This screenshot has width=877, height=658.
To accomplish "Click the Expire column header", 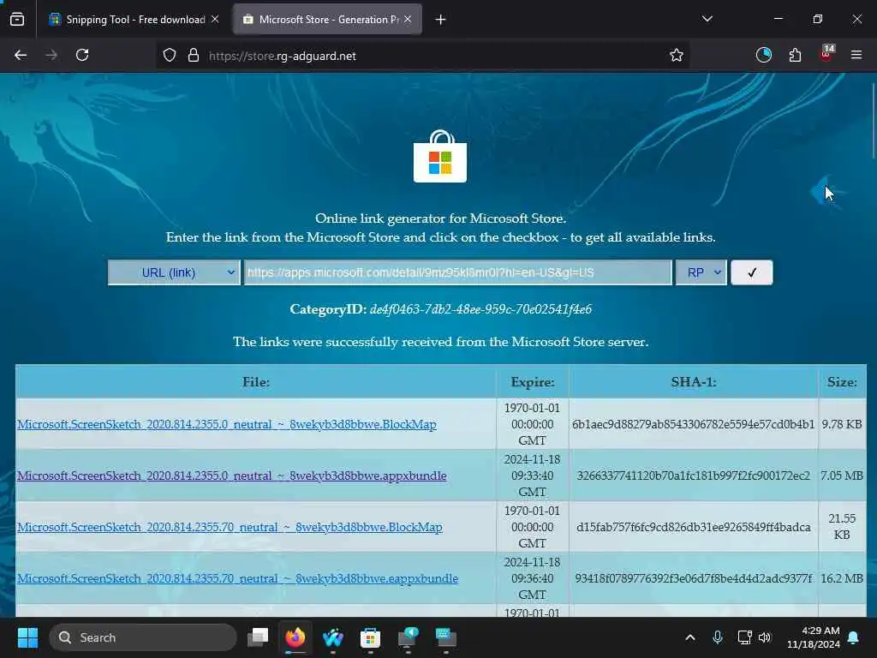I will [533, 382].
